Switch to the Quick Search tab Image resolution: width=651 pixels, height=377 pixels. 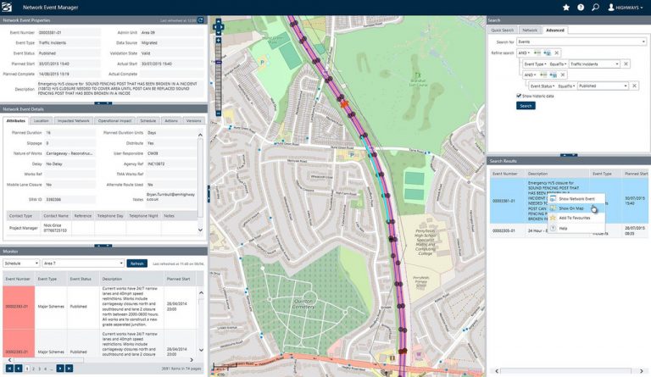(x=503, y=30)
